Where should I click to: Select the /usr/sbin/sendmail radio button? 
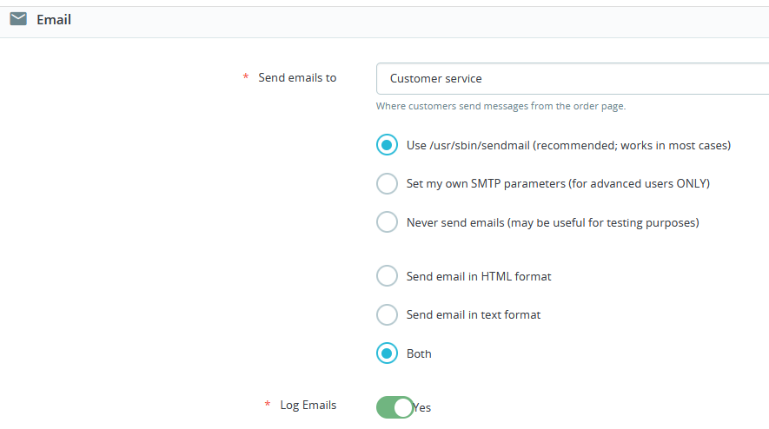pyautogui.click(x=387, y=145)
